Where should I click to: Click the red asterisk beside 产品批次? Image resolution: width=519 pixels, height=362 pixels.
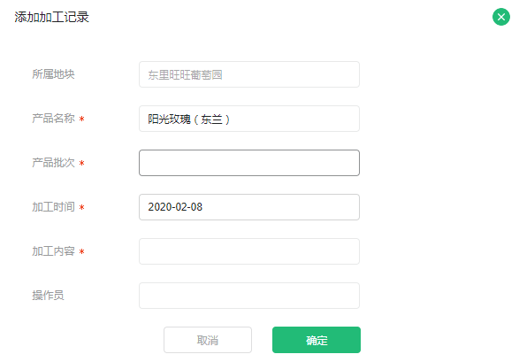point(81,163)
